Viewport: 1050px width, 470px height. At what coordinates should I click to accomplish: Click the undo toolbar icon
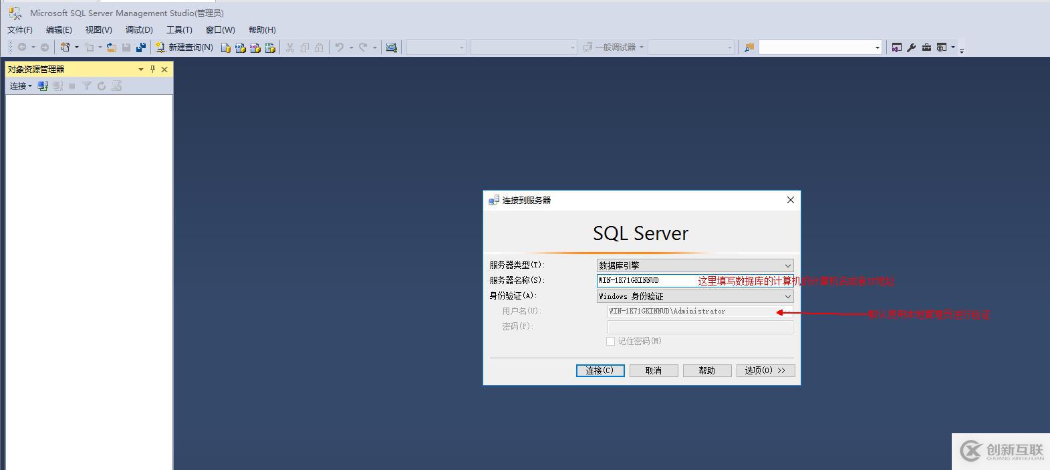(x=340, y=47)
